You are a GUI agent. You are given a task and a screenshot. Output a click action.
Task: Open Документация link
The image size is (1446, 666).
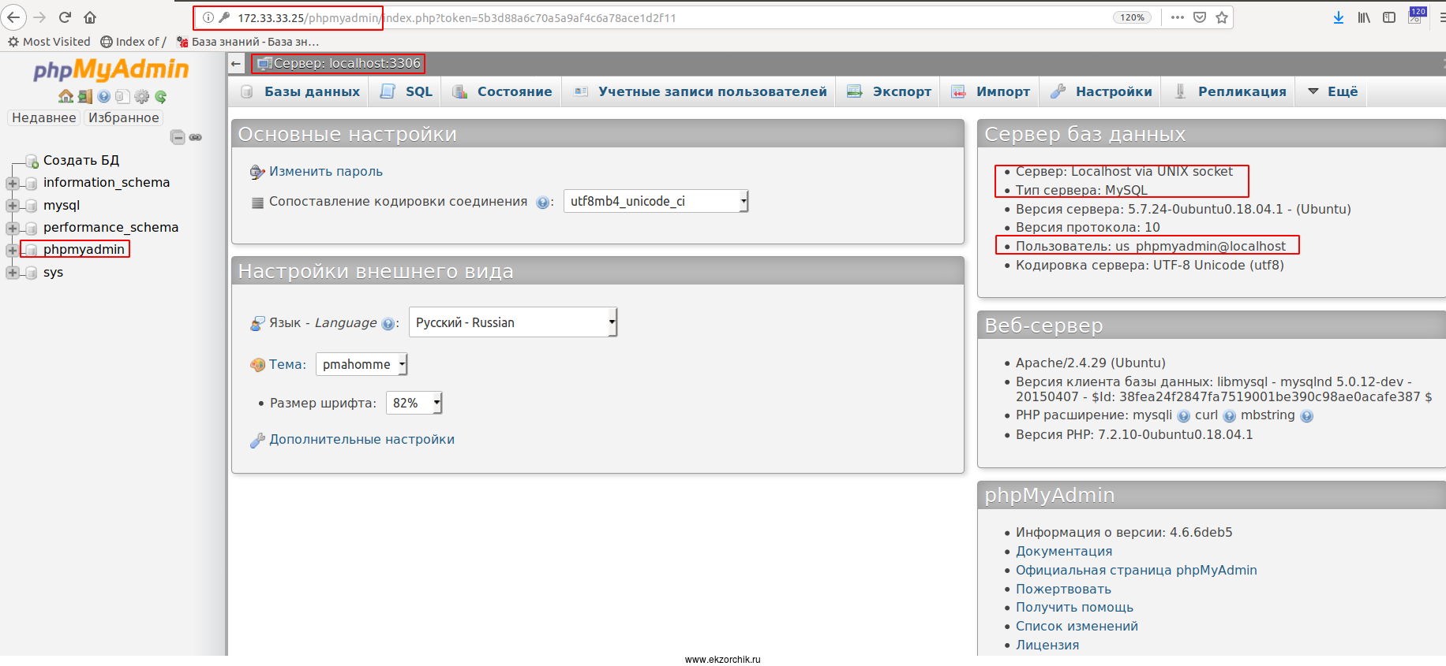(1064, 551)
